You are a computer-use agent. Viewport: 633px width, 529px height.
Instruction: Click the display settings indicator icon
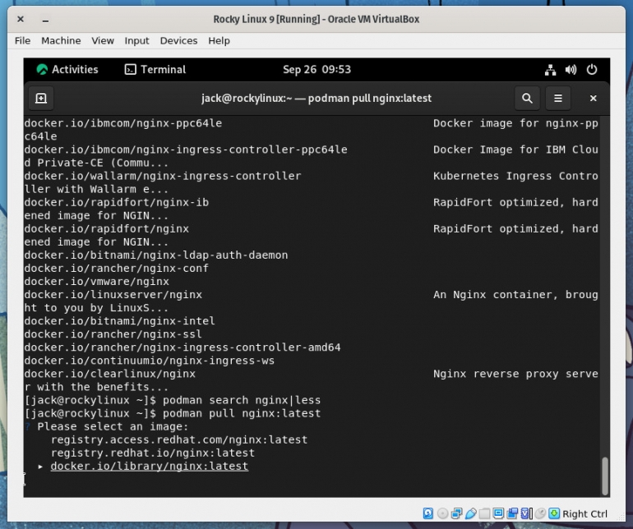(x=498, y=513)
